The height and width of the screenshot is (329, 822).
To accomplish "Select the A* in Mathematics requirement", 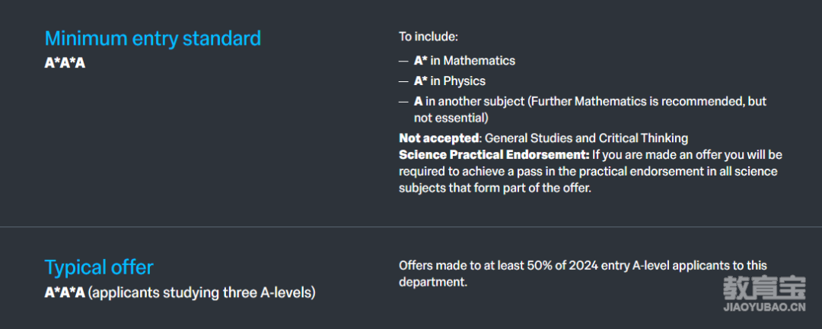I will click(464, 61).
